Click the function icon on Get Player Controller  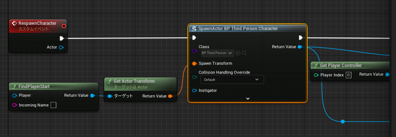316,65
